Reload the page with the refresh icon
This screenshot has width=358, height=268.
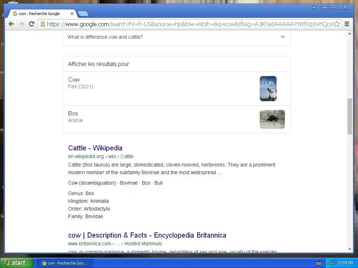tap(32, 24)
